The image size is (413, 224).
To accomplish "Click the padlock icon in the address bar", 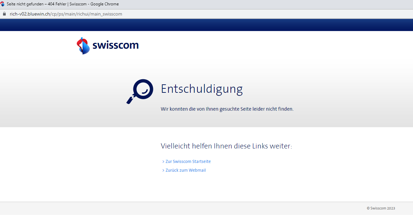I will (4, 14).
